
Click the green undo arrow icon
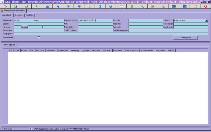pyautogui.click(x=37, y=6)
